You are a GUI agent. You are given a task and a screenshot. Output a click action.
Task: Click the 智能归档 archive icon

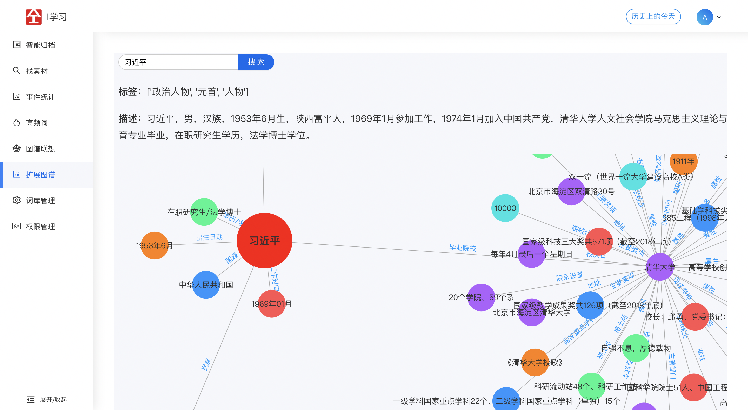17,45
